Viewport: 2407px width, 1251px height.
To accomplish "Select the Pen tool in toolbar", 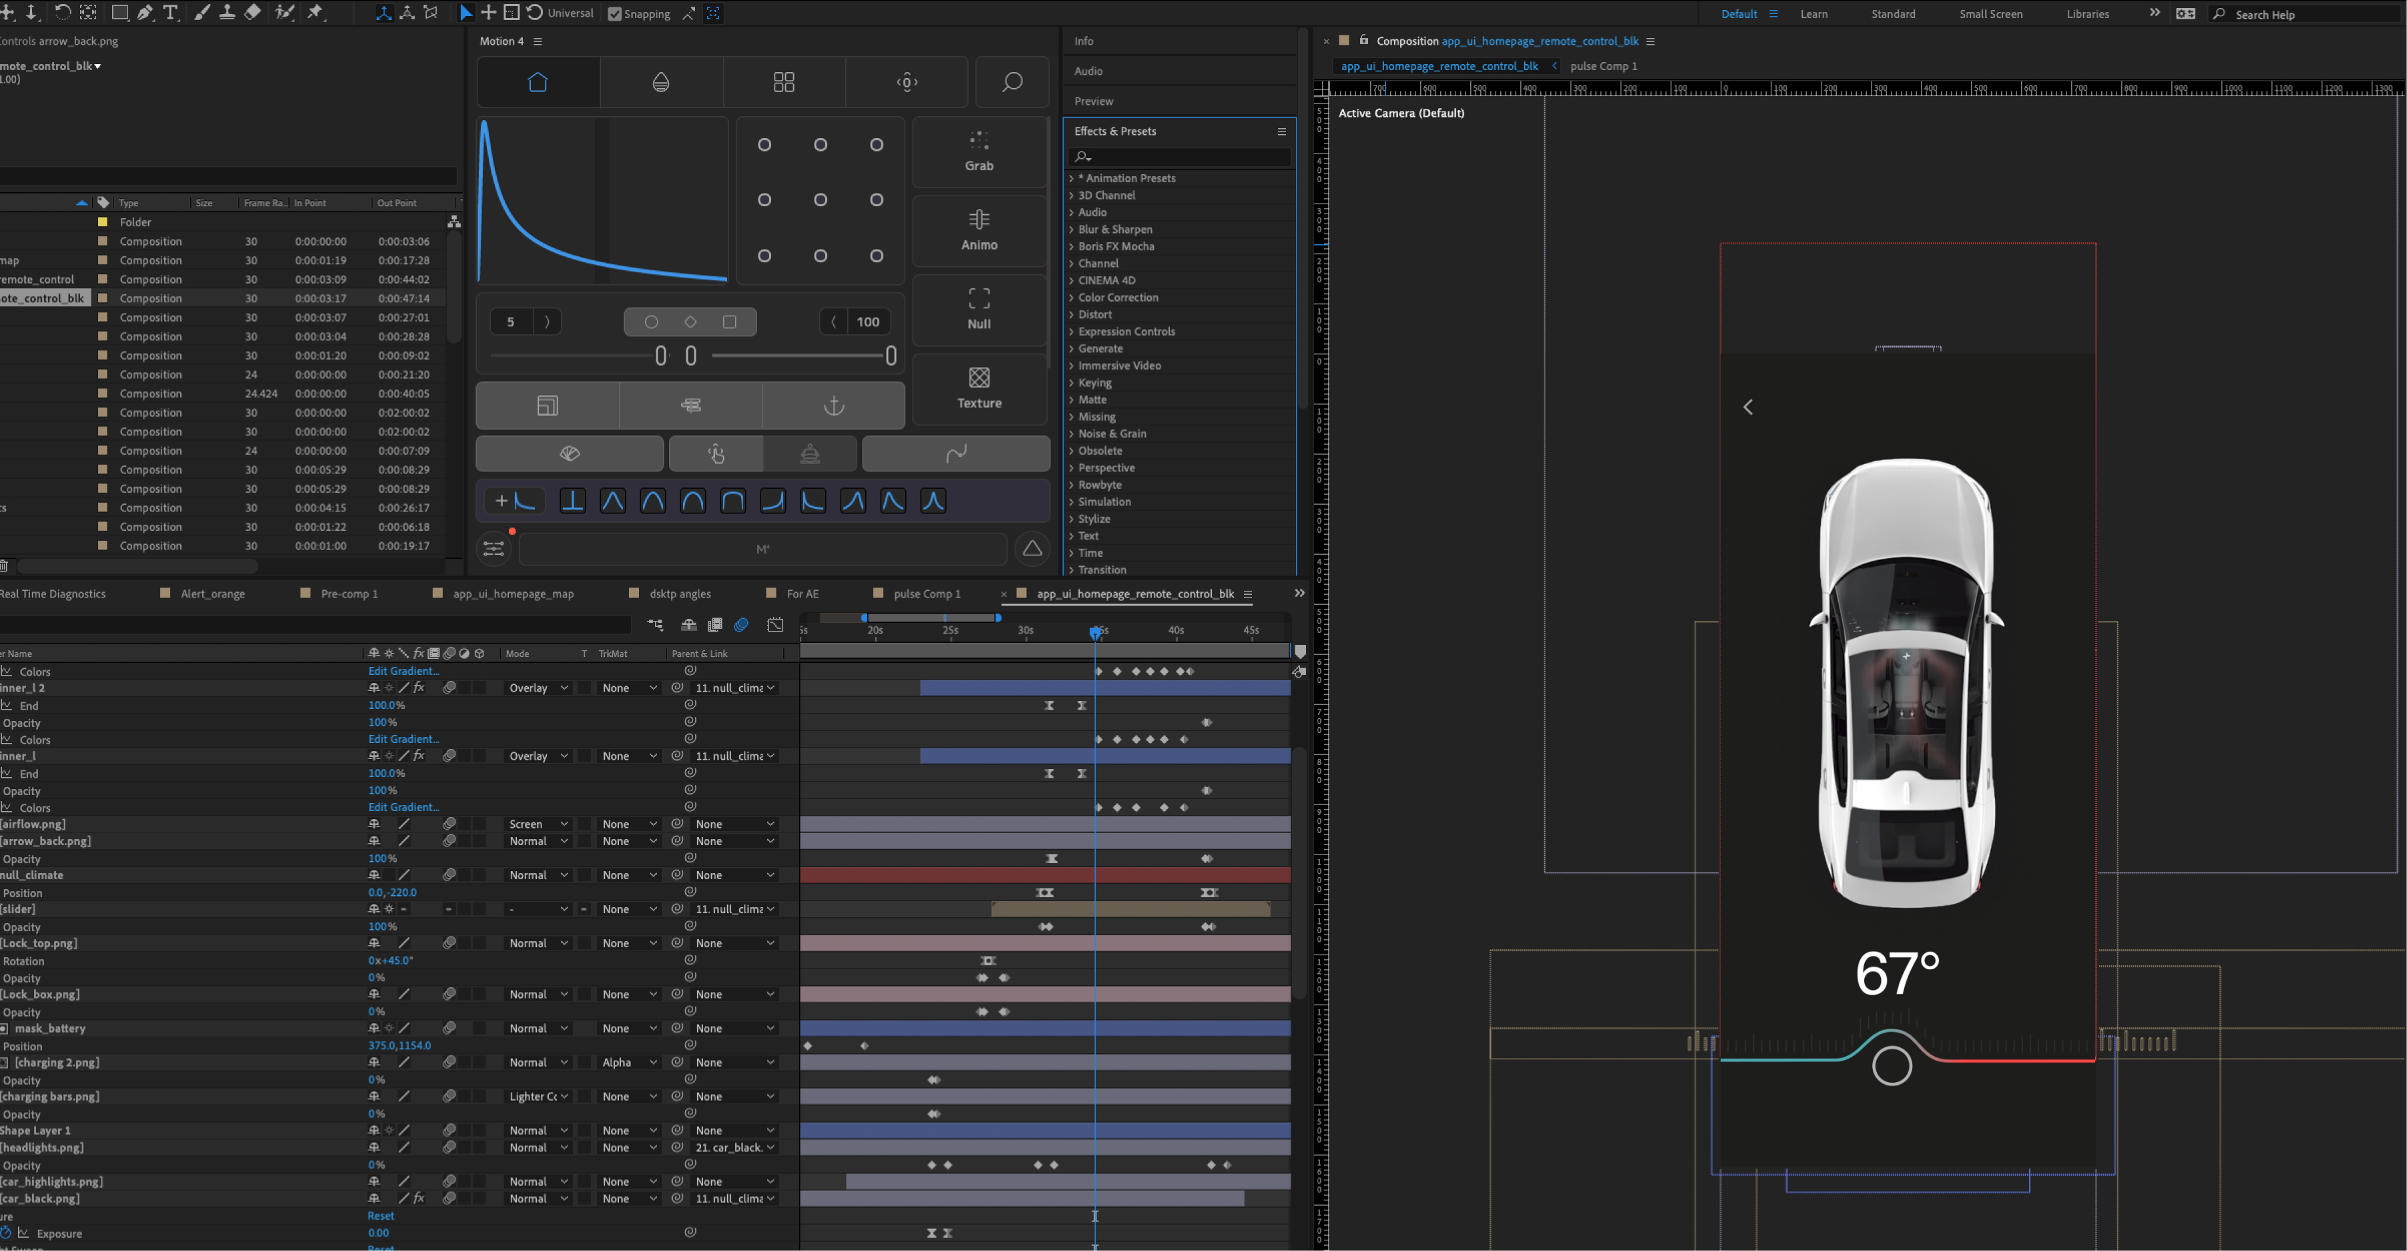I will point(145,12).
